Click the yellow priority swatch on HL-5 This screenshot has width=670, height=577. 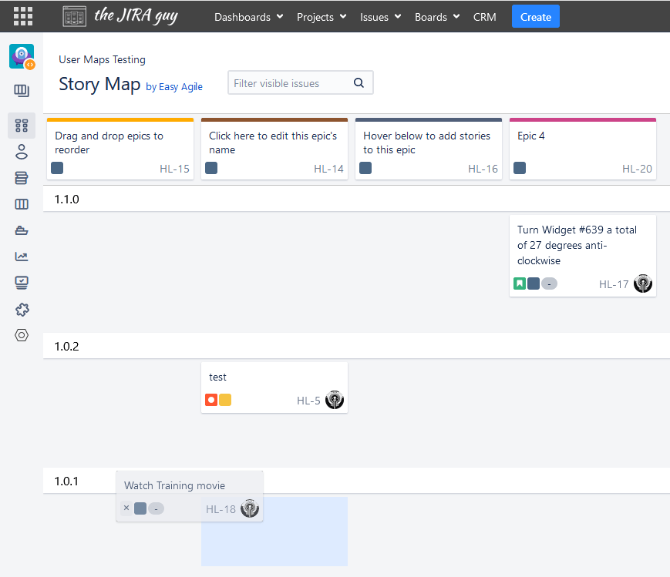[225, 400]
